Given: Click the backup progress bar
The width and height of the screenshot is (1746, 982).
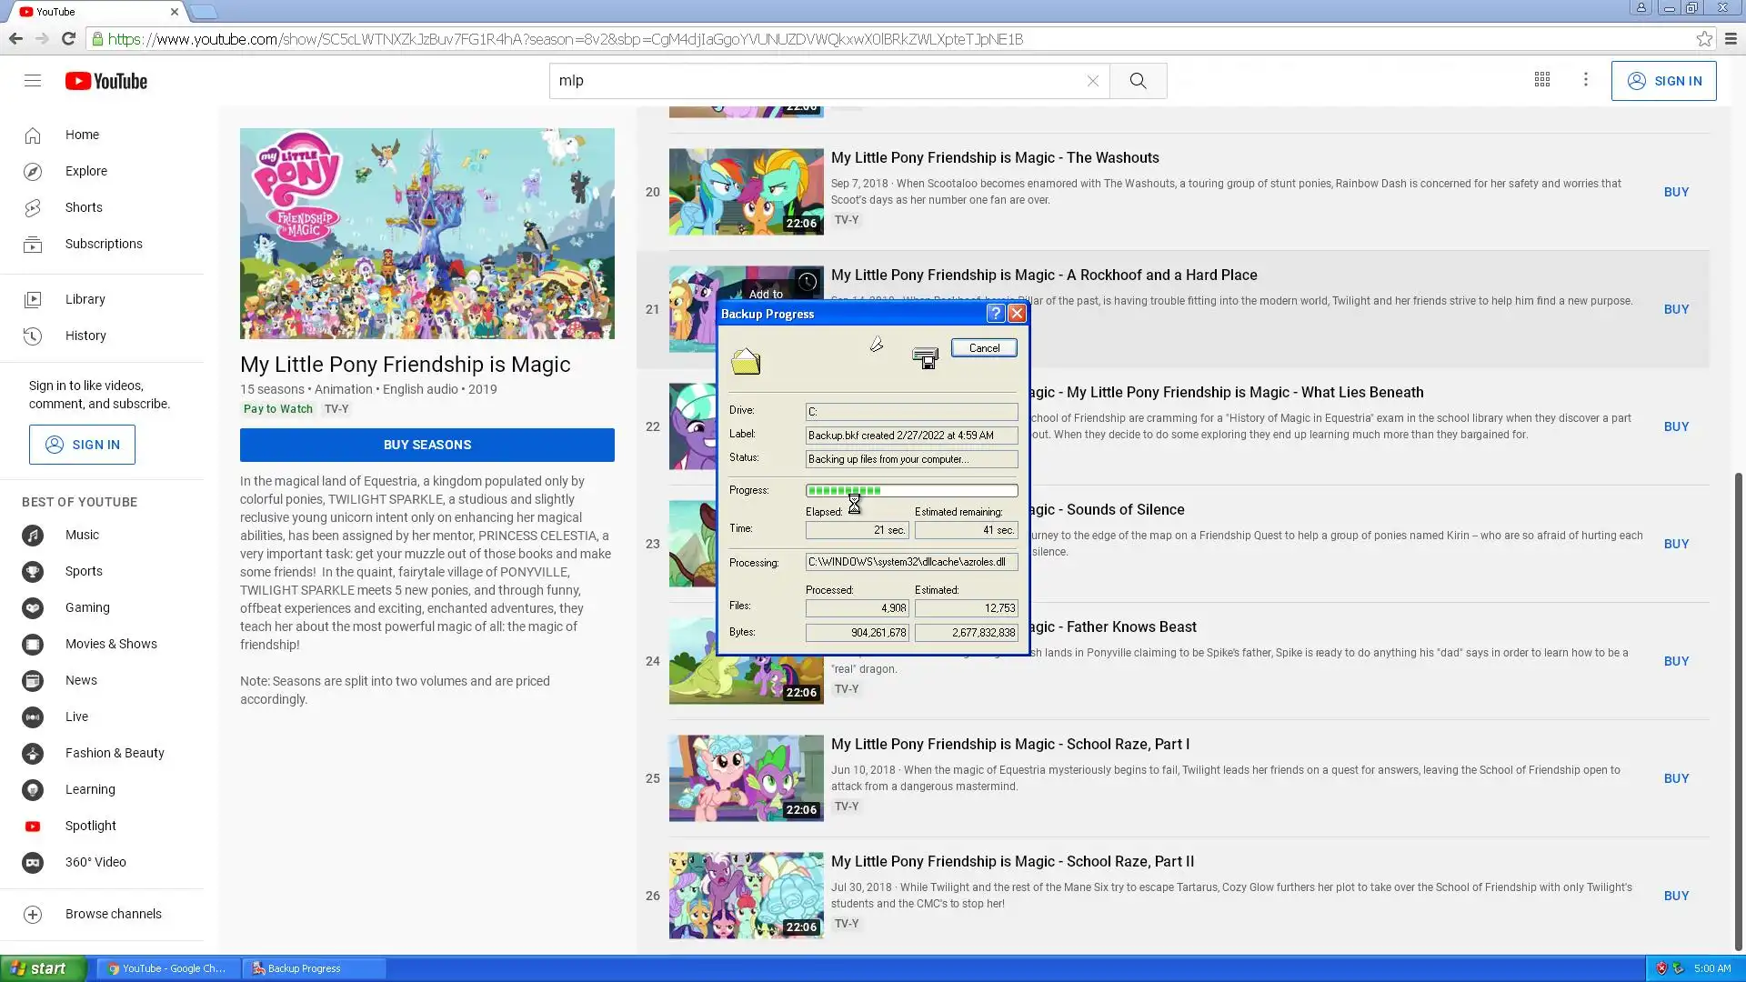Looking at the screenshot, I should click(x=911, y=491).
